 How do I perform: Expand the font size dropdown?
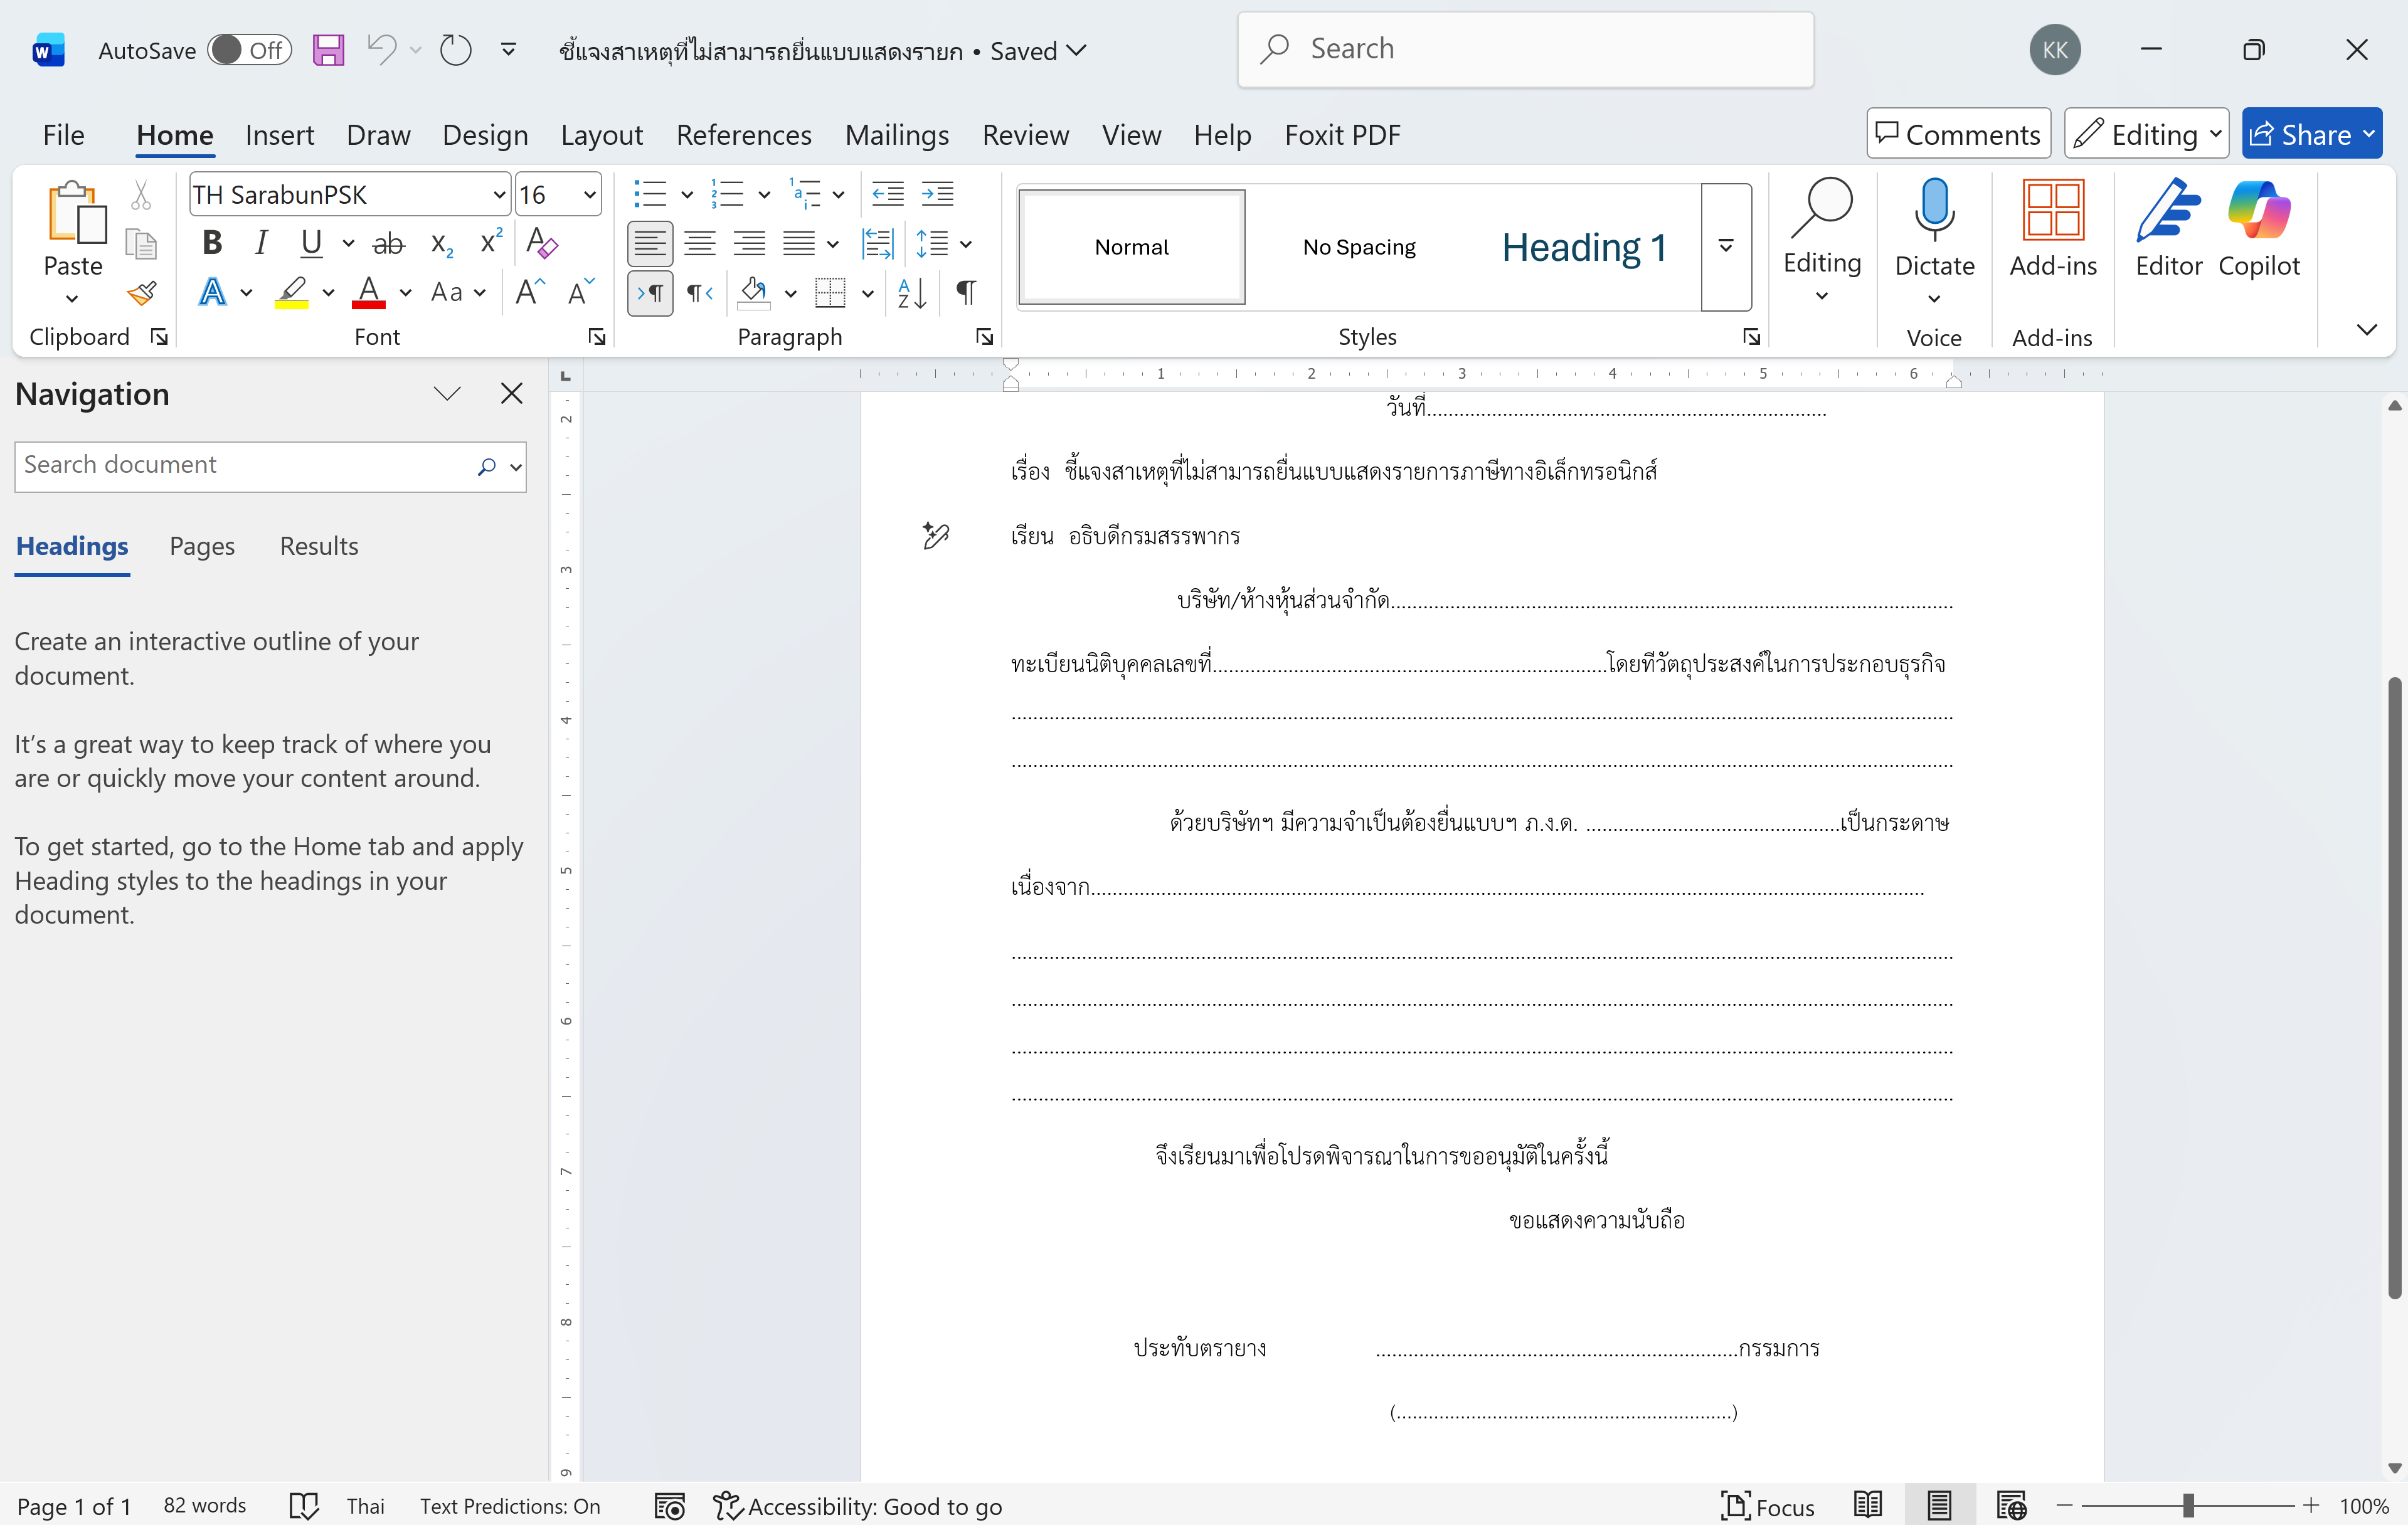[x=590, y=195]
